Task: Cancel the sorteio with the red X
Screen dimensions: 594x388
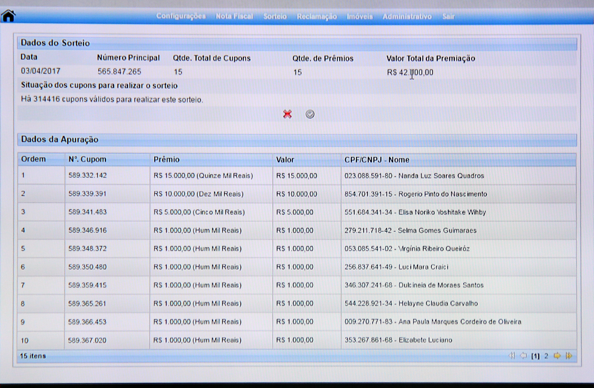Action: 287,114
